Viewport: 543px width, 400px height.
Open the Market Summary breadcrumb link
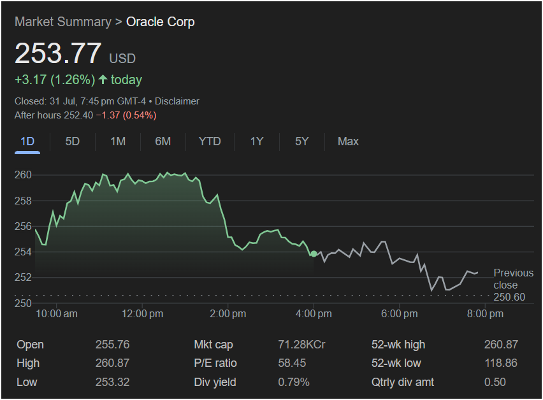62,22
